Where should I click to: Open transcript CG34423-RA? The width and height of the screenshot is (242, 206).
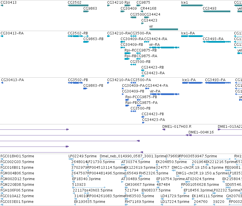point(153,73)
